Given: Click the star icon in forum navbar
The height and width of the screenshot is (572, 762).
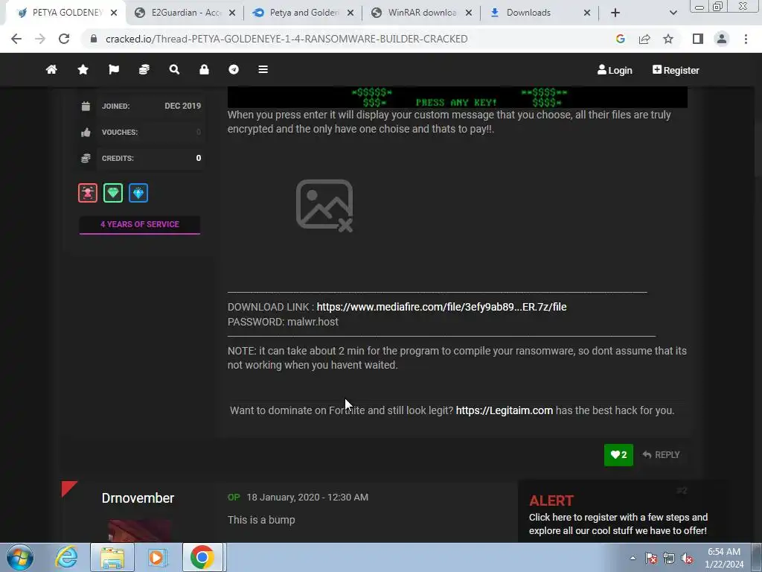Looking at the screenshot, I should point(83,69).
